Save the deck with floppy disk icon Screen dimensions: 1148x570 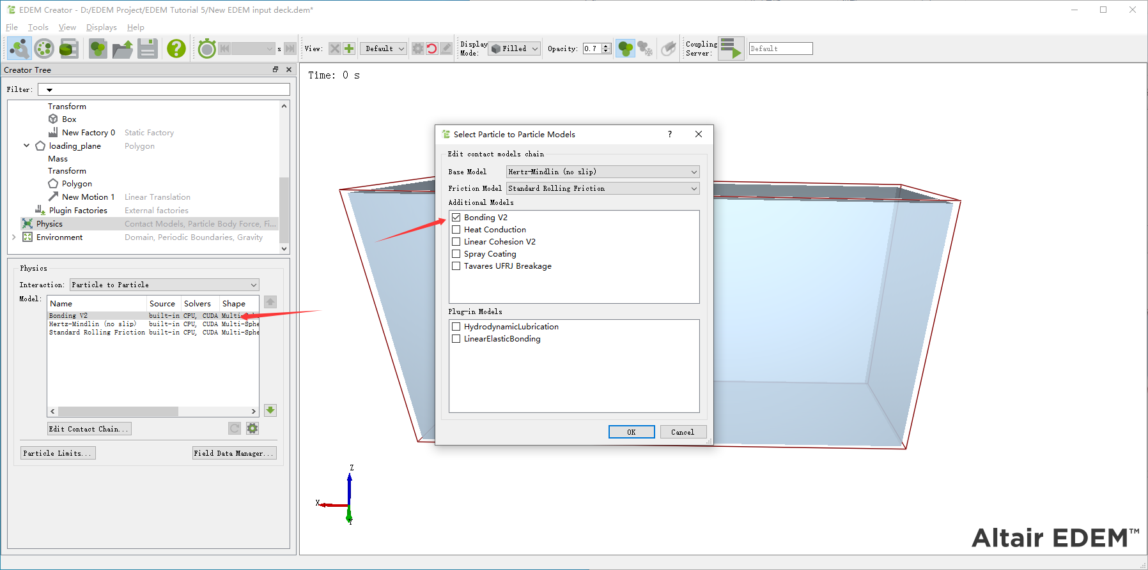(148, 49)
